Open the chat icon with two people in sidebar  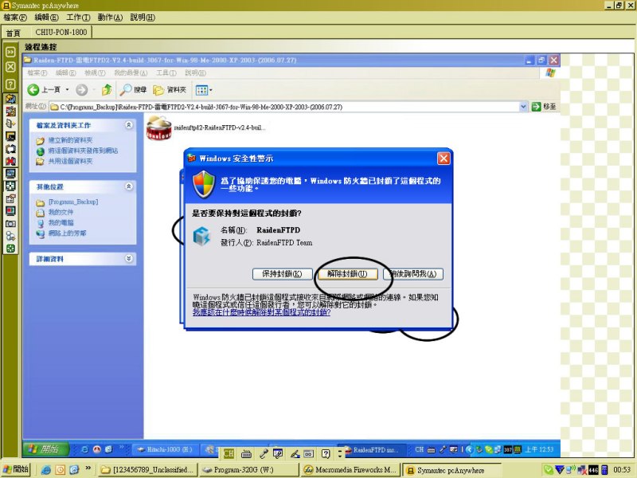tap(10, 236)
